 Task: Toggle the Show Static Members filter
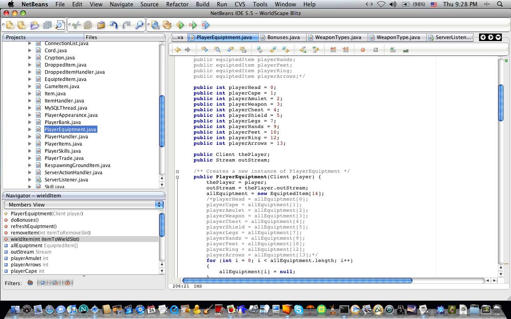[x=55, y=283]
